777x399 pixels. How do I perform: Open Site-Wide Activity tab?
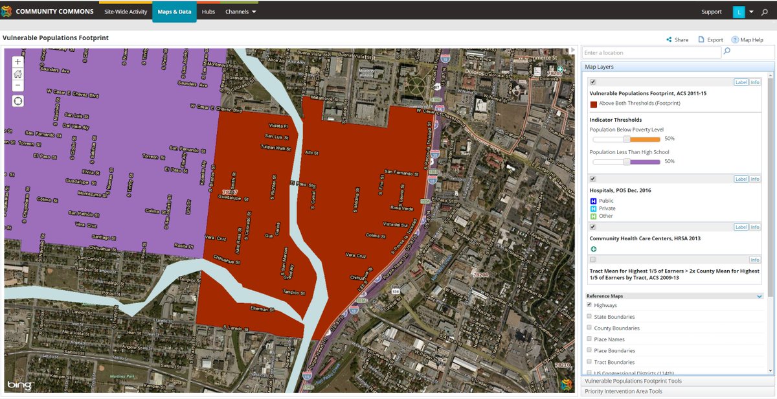[126, 12]
